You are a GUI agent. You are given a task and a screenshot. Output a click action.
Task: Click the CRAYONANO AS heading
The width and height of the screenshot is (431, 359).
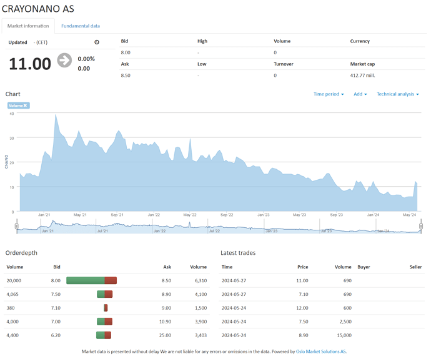[38, 9]
